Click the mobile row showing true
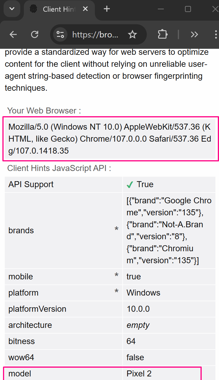This screenshot has width=219, height=380. tap(110, 276)
